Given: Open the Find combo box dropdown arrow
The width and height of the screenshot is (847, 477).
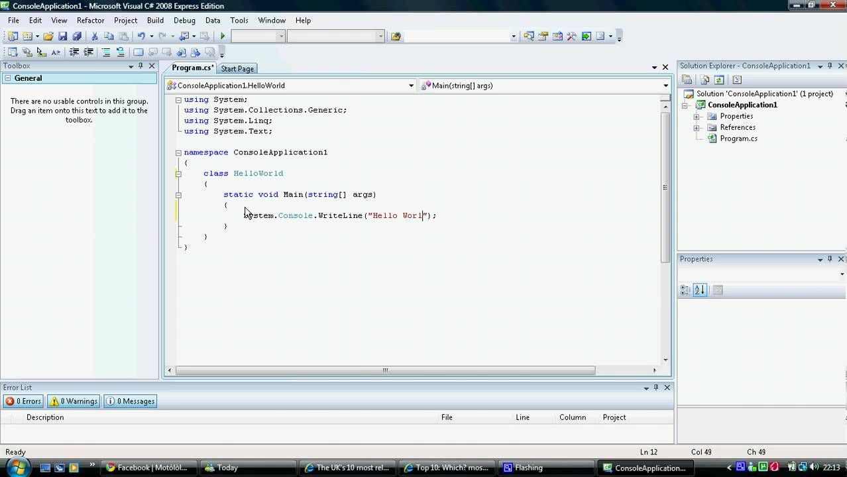Looking at the screenshot, I should pyautogui.click(x=513, y=36).
